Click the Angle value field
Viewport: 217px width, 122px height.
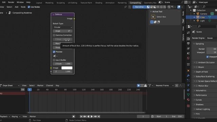pos(62,31)
